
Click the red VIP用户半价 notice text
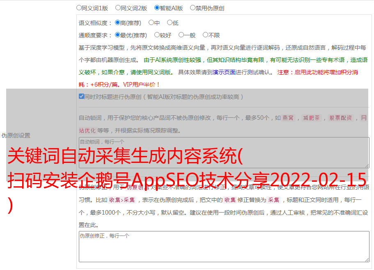[x=141, y=85]
